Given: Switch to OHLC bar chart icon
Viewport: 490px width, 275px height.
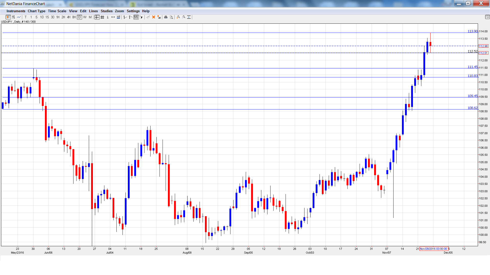Looking at the screenshot, I should (14, 17).
